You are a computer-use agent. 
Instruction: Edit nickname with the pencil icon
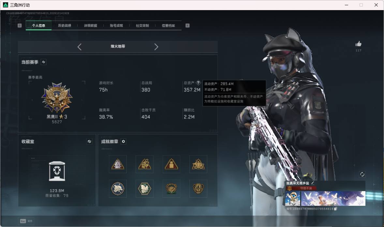[313, 183]
